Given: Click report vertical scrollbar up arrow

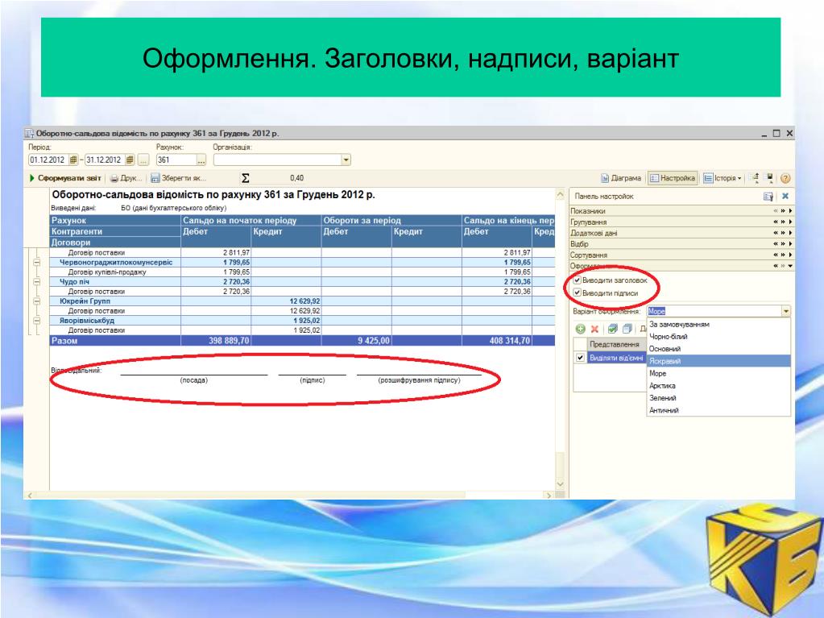Looking at the screenshot, I should click(560, 195).
